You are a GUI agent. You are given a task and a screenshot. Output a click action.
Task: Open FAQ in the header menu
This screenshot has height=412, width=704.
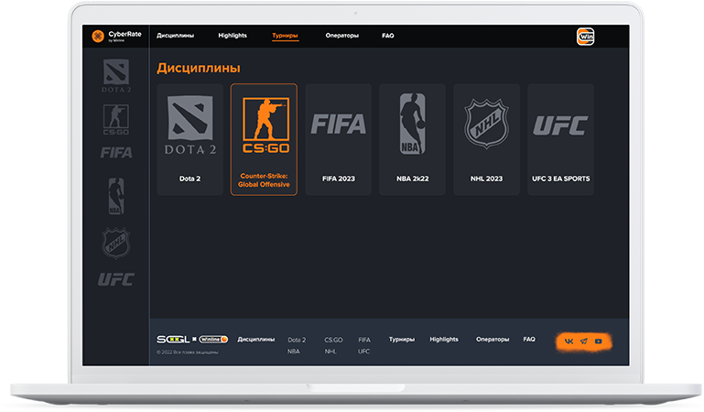[x=388, y=36]
